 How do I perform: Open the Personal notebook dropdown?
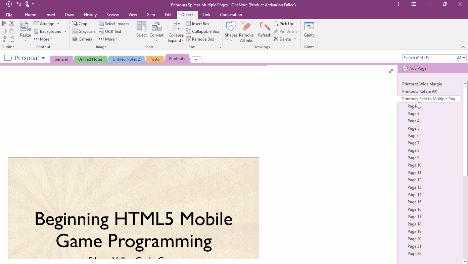point(43,58)
